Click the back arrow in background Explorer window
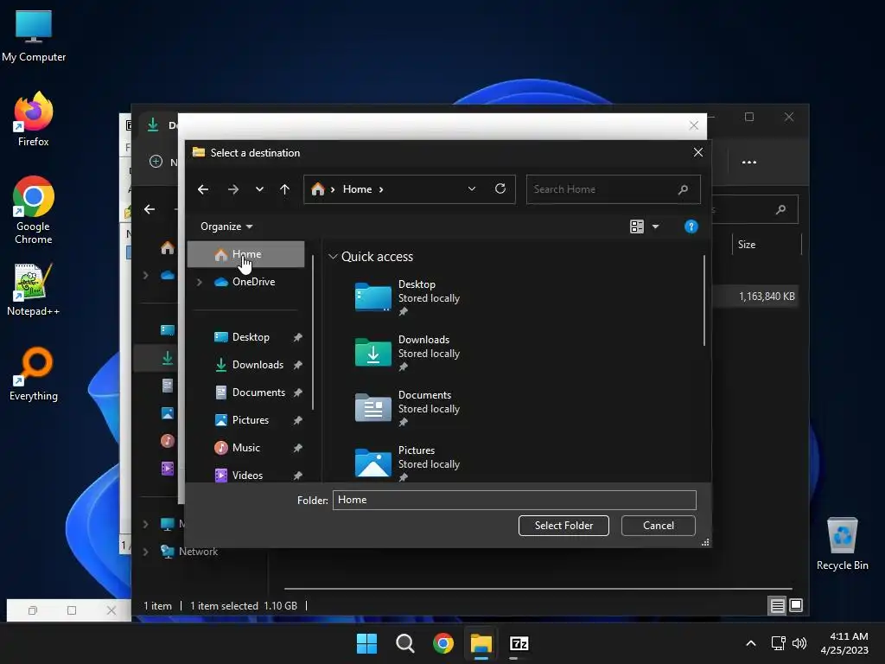Image resolution: width=885 pixels, height=664 pixels. point(150,209)
